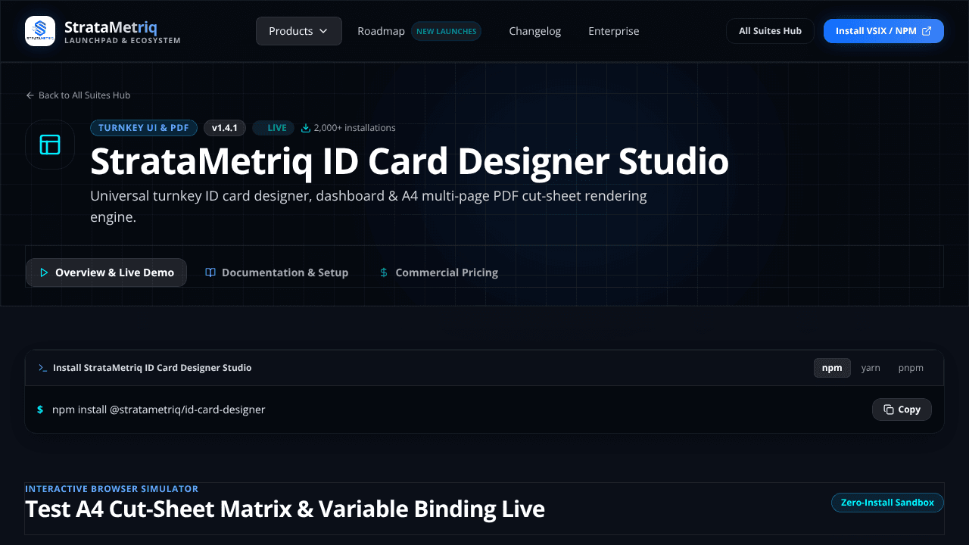Open the Commercial Pricing tab

438,272
